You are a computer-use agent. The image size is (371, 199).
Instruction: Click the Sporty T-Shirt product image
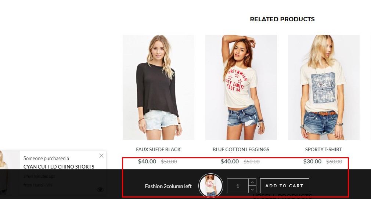click(324, 87)
